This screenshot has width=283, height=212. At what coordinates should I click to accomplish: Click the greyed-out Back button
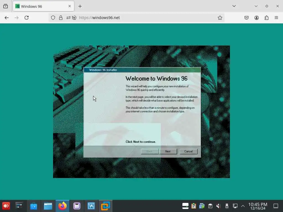pos(150,152)
